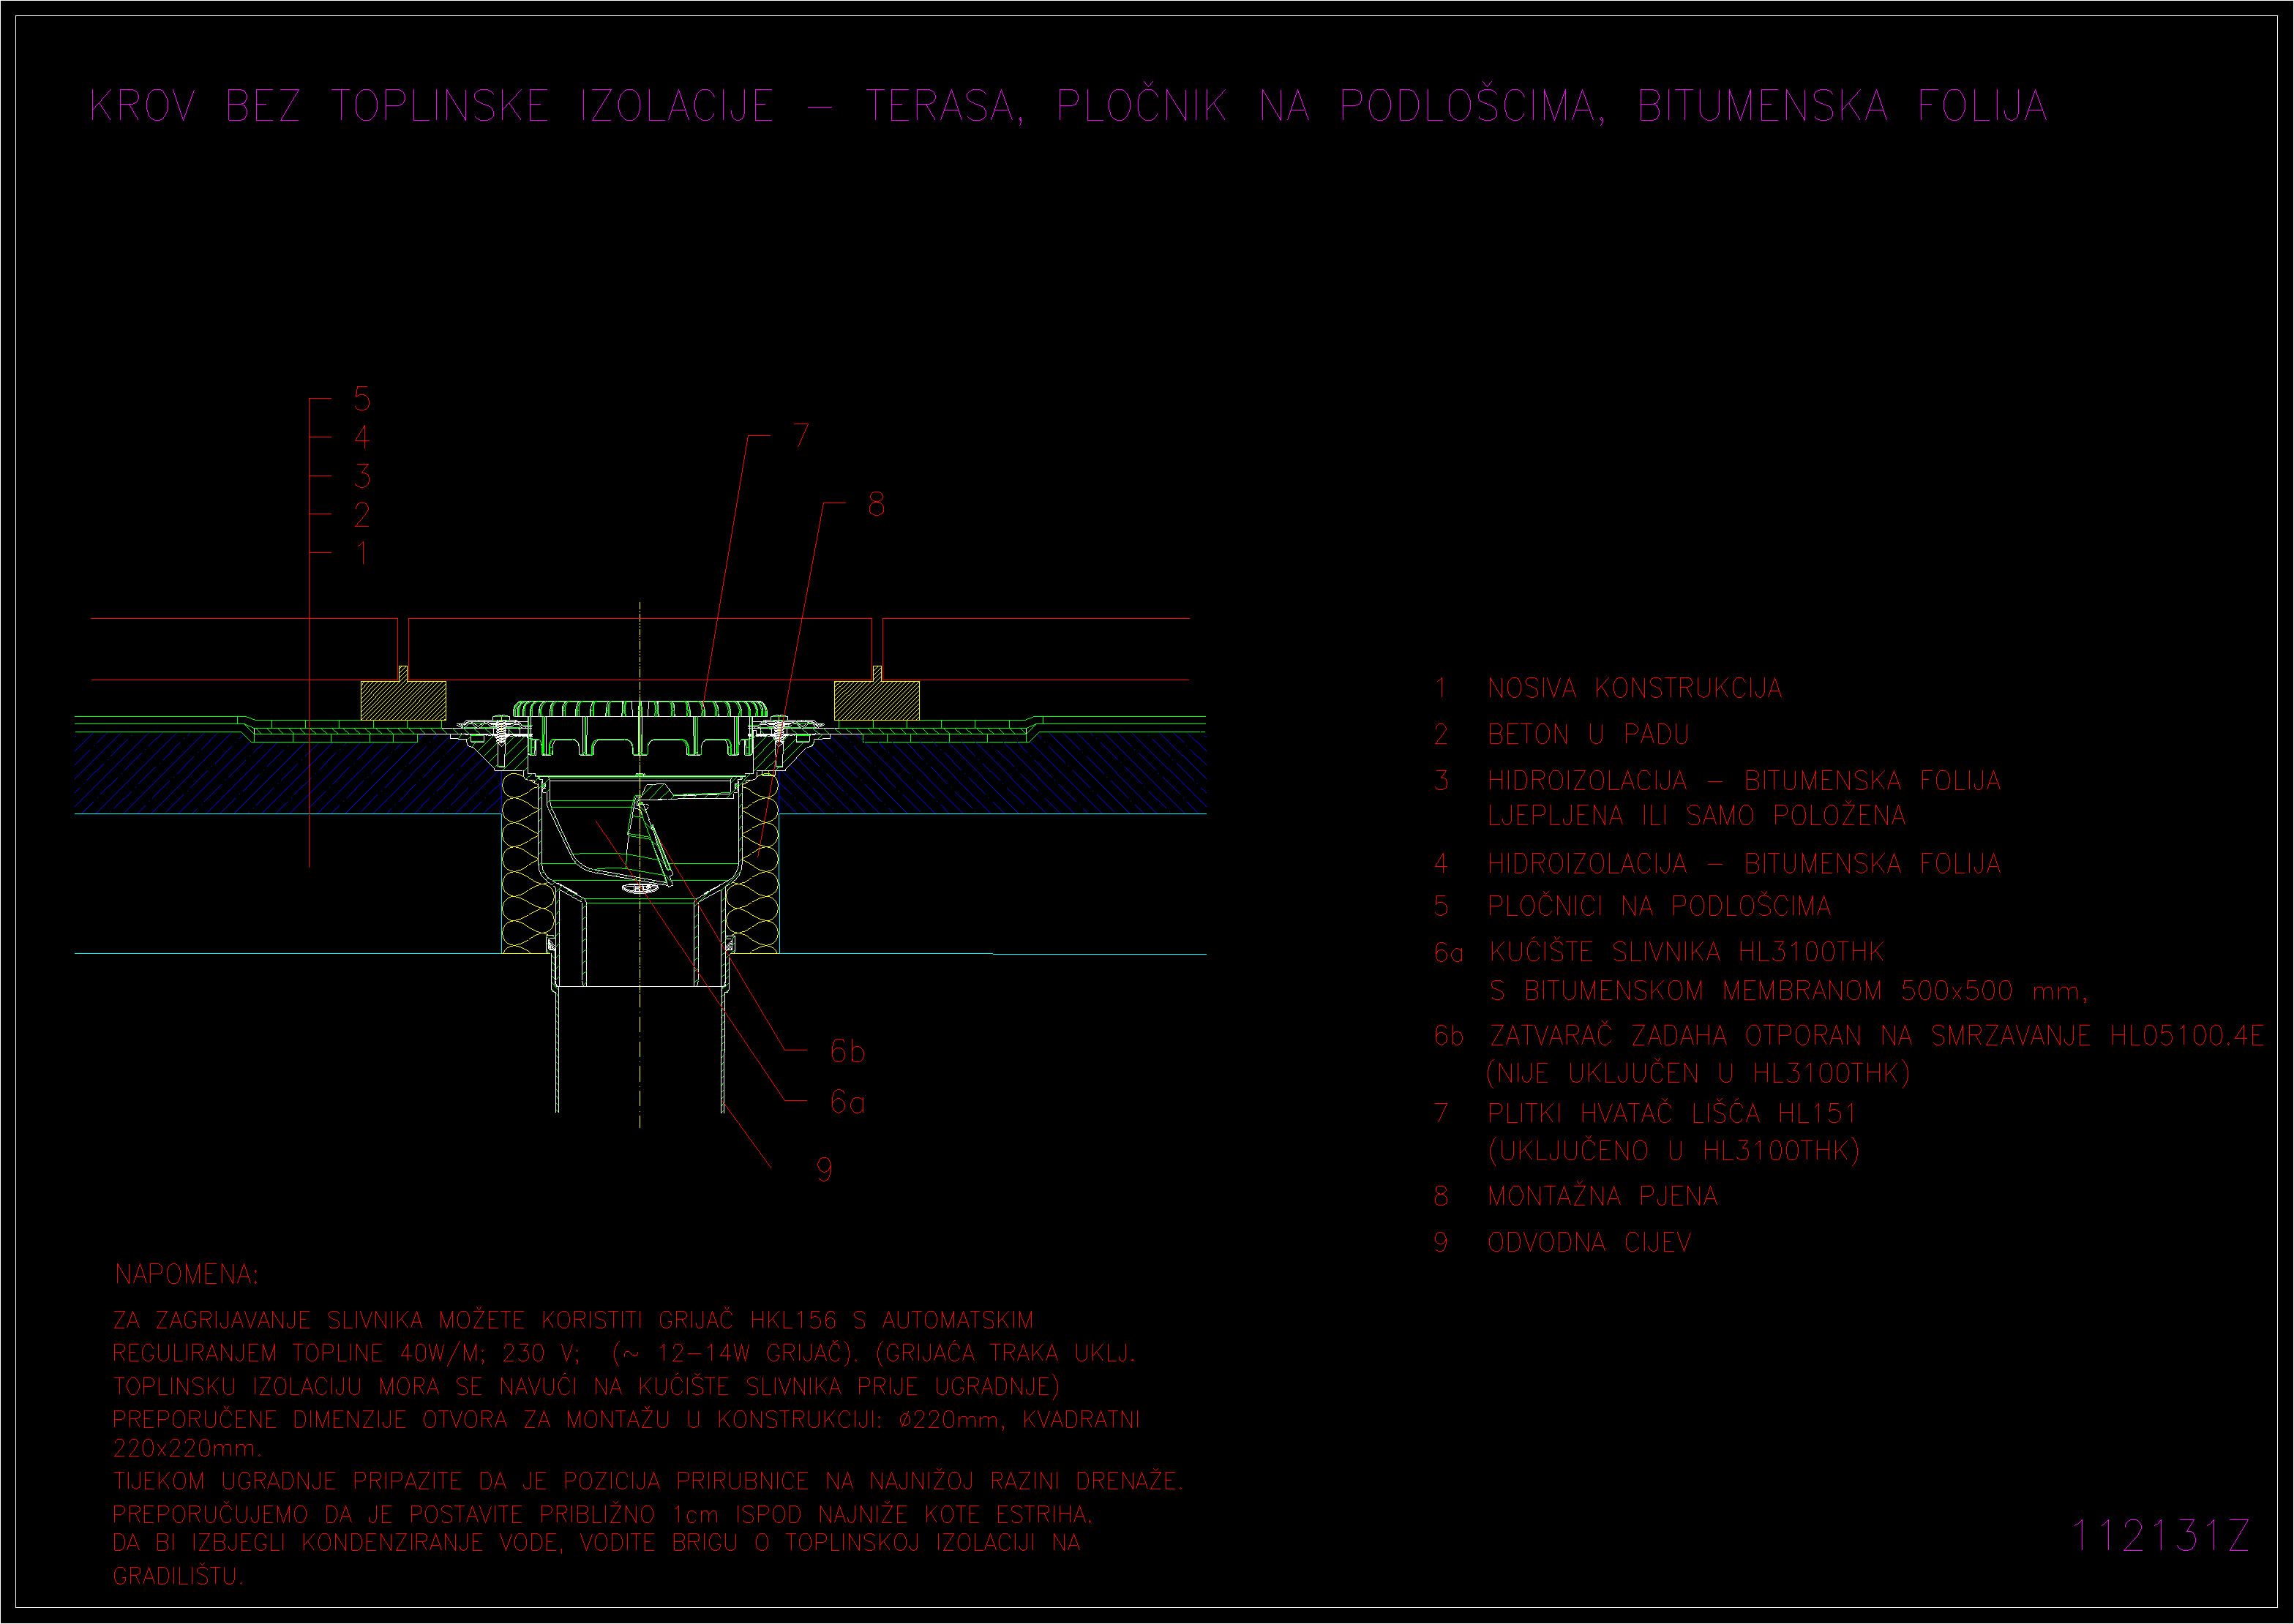Viewport: 2294px width, 1624px height.
Task: Click note line starting 'PREPORUČENE DIMENZIJE OTVORA'
Action: coord(626,1419)
